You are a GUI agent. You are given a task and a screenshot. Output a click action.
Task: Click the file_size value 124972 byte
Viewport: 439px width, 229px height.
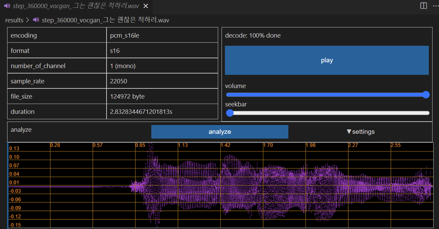(127, 96)
